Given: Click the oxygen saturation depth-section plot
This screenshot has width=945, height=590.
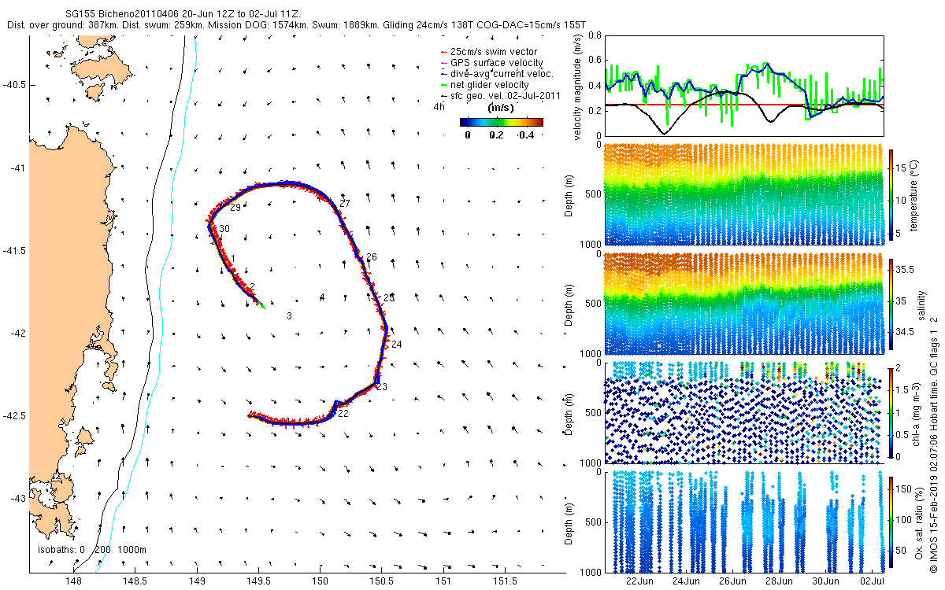Looking at the screenshot, I should tap(743, 522).
